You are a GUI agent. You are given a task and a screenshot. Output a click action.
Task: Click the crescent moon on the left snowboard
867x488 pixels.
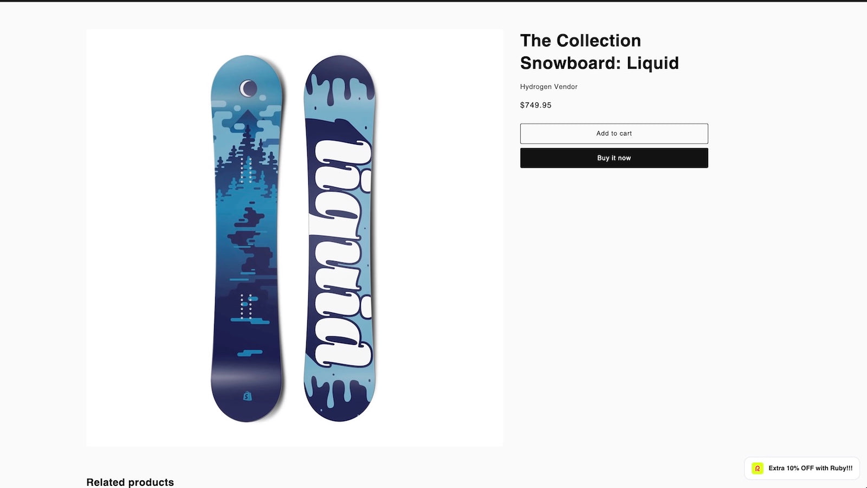[x=248, y=88]
